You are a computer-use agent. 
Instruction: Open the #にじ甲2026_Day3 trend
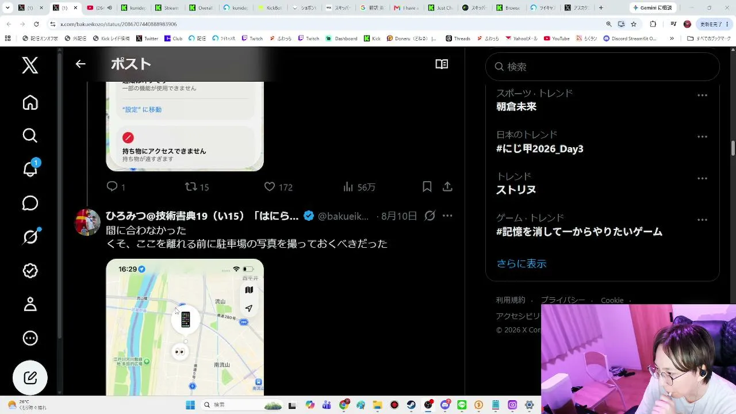540,149
